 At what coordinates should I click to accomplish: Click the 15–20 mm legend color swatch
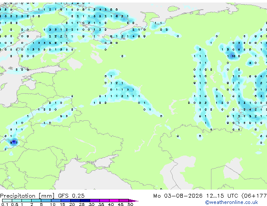(65, 201)
